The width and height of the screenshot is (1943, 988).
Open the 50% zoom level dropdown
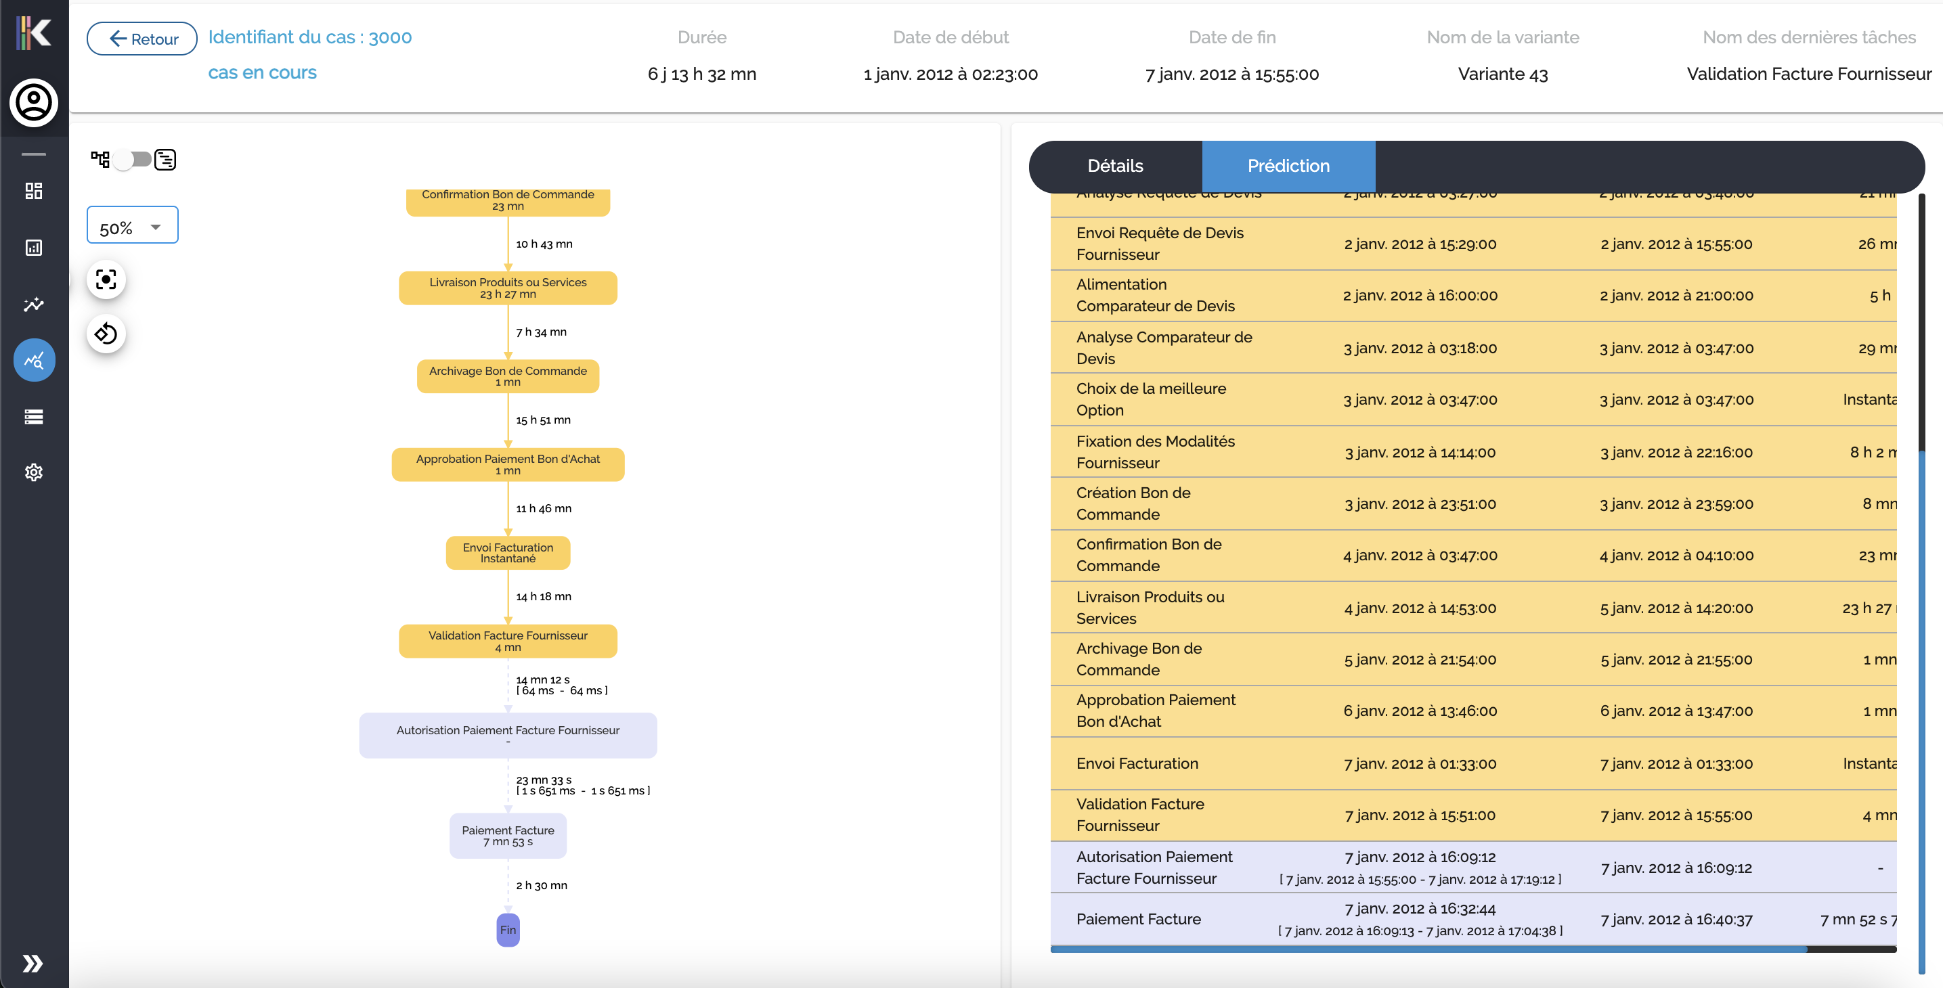pyautogui.click(x=133, y=226)
